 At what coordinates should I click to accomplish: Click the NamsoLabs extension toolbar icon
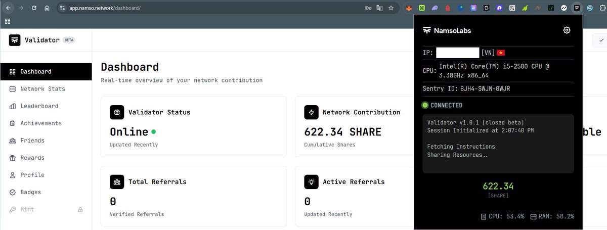(x=577, y=8)
